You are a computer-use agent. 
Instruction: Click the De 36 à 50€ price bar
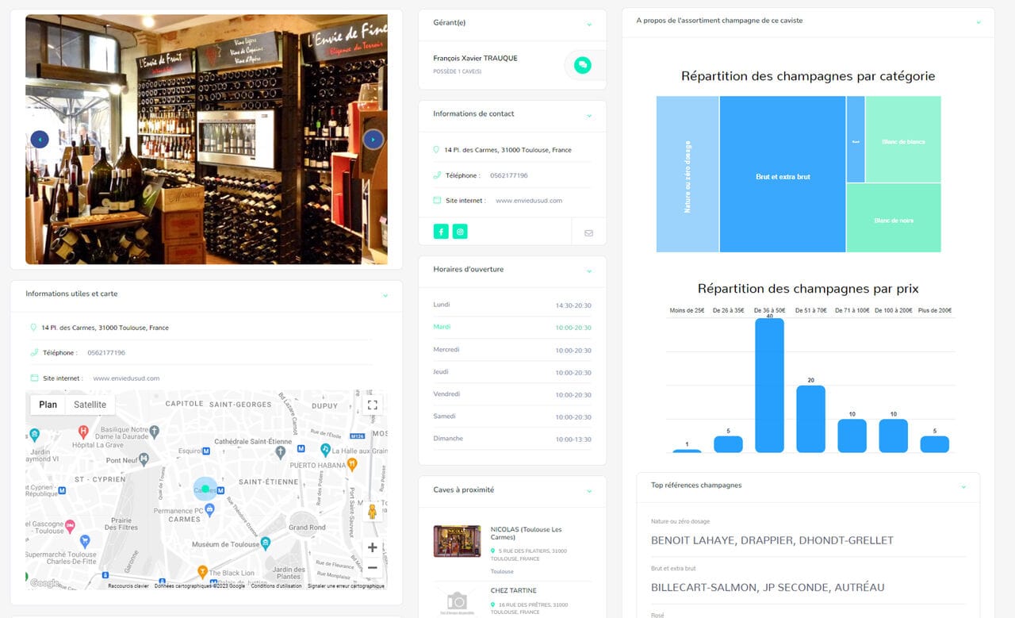pos(769,385)
